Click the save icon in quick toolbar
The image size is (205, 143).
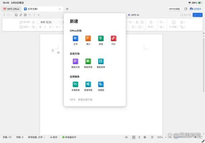[x=16, y=15]
